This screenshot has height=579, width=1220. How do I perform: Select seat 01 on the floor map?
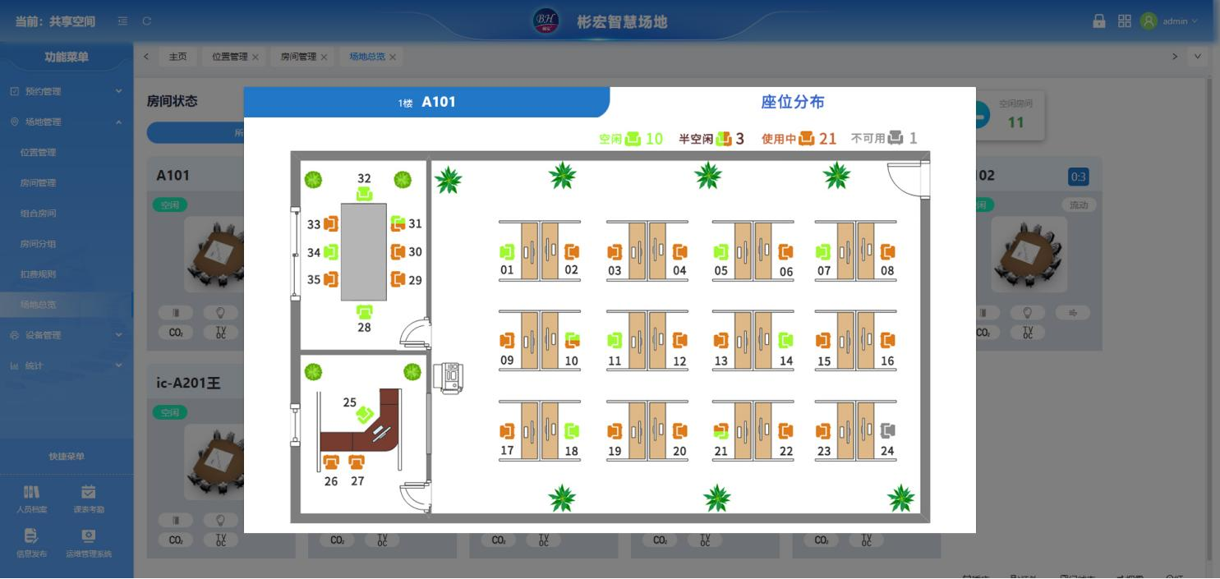506,253
